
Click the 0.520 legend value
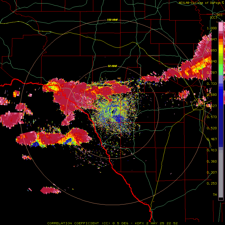coord(212,128)
